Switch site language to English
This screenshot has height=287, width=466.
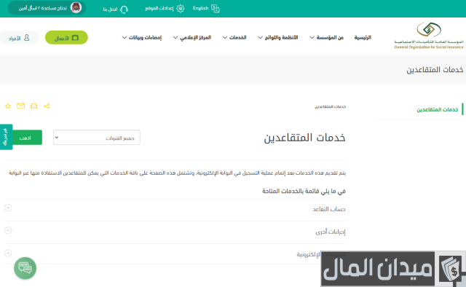pos(201,8)
